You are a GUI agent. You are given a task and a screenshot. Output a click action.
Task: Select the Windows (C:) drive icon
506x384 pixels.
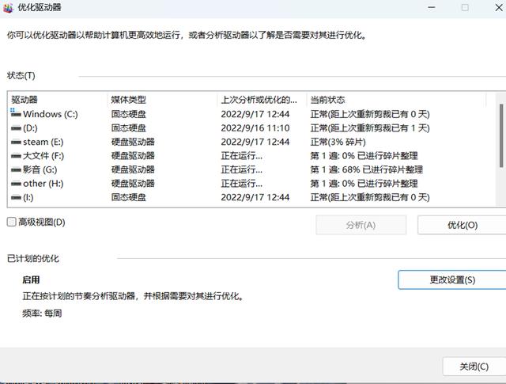(x=16, y=113)
